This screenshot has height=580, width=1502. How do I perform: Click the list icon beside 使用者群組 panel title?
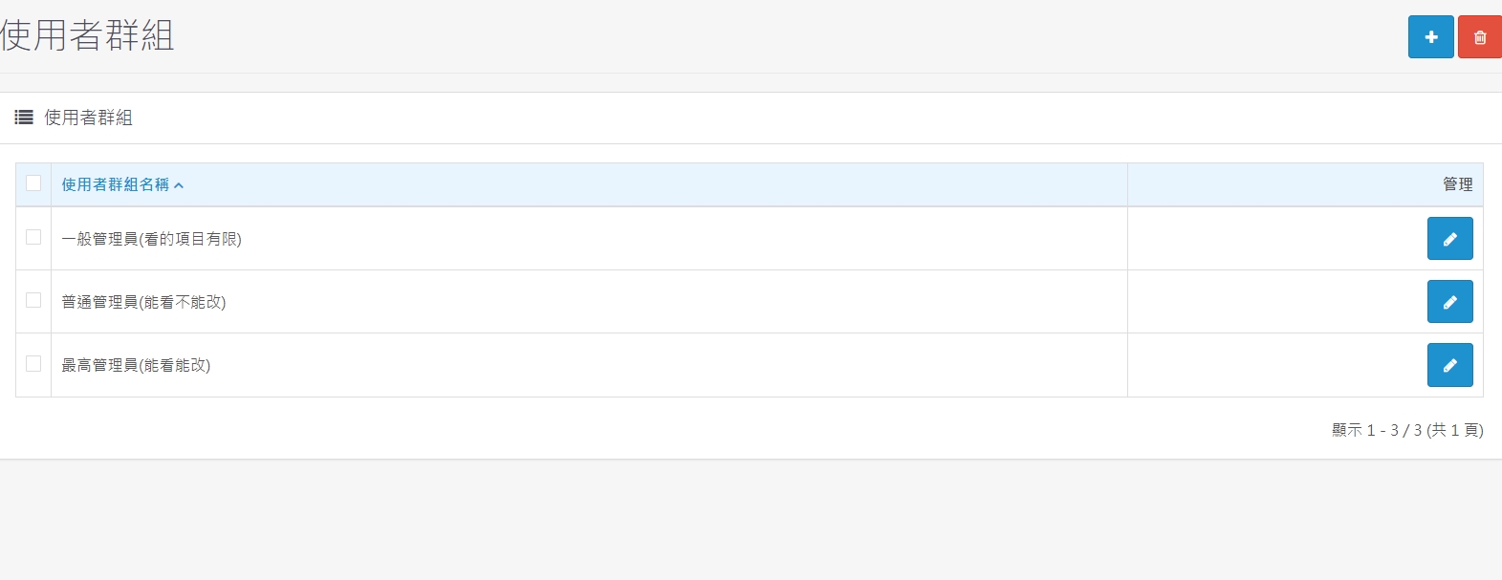coord(24,118)
